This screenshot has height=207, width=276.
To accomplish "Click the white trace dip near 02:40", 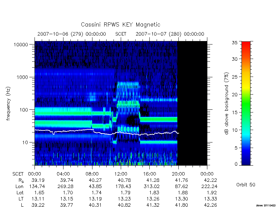I will point(54,133).
